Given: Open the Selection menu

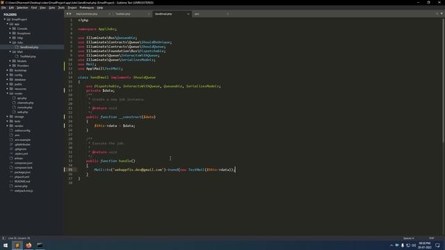Looking at the screenshot, I should coord(22,8).
